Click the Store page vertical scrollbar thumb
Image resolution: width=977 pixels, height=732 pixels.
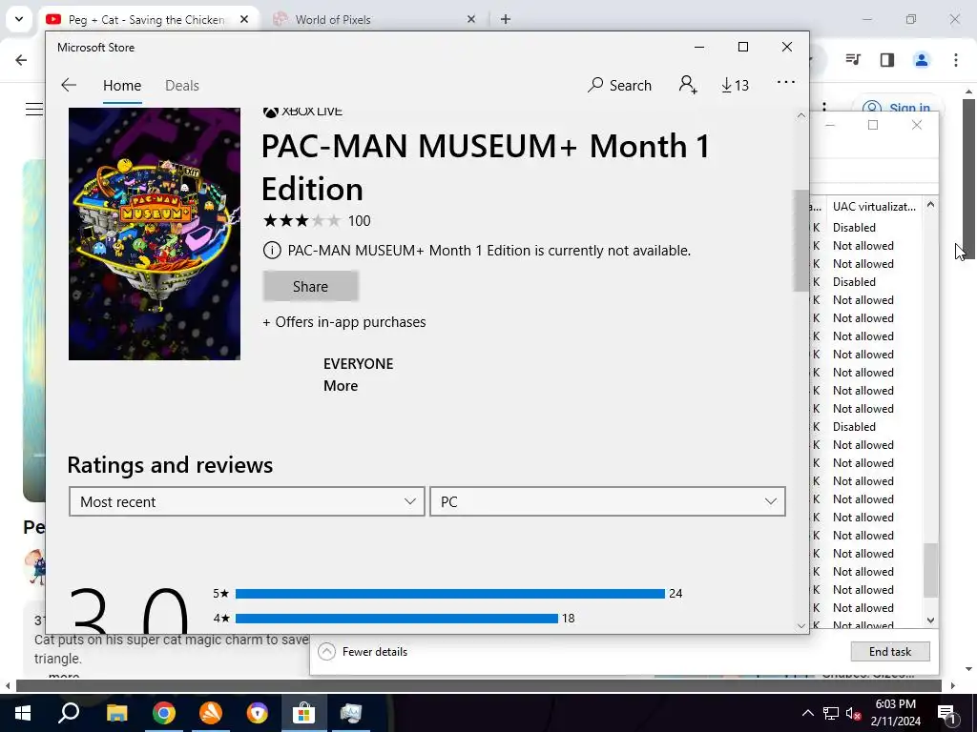[801, 240]
